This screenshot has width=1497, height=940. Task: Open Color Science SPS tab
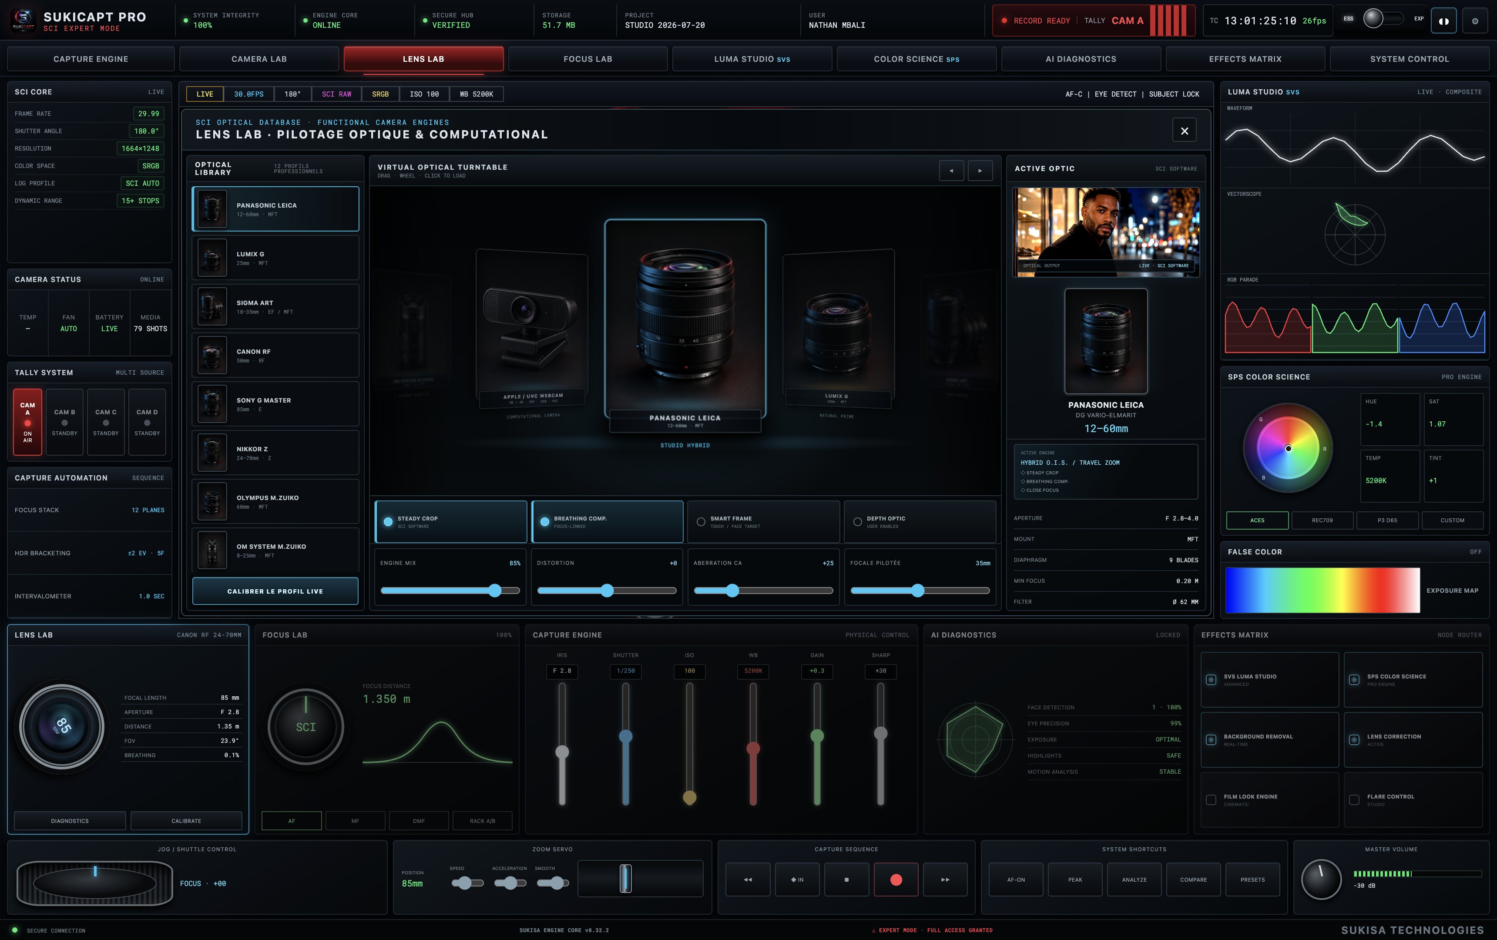click(x=916, y=59)
